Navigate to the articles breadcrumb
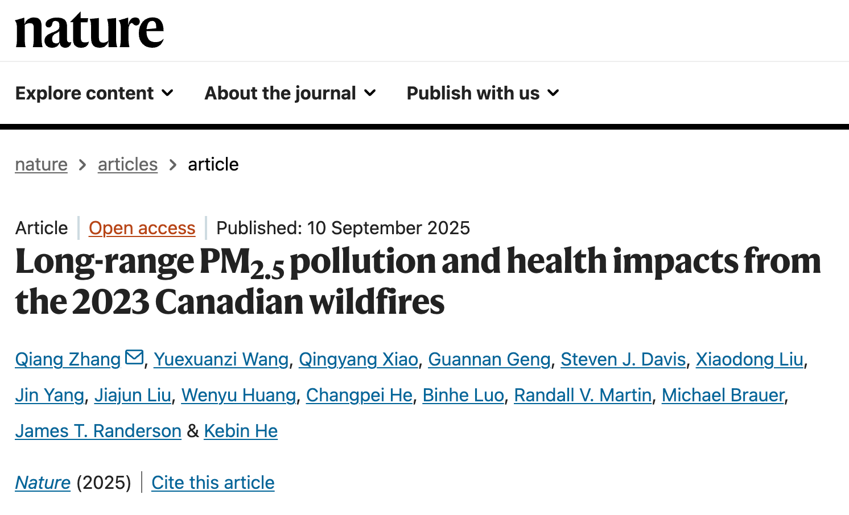 coord(127,164)
